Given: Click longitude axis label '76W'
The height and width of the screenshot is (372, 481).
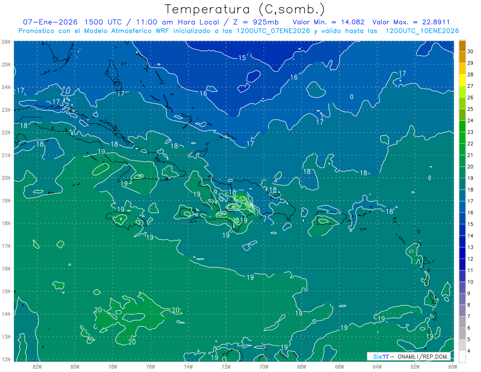Looking at the screenshot, I should pyautogui.click(x=151, y=366).
